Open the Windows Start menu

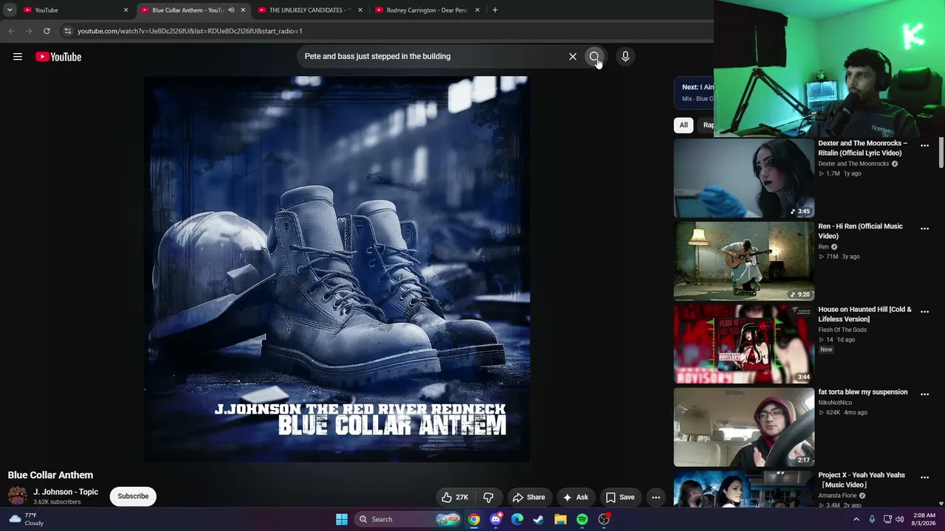pos(342,519)
